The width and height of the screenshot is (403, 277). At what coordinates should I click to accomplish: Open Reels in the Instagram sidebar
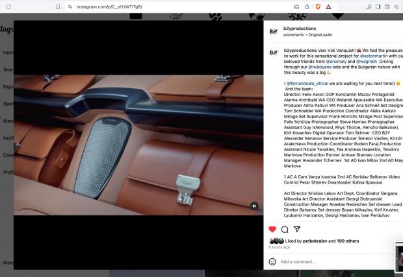pos(8,104)
